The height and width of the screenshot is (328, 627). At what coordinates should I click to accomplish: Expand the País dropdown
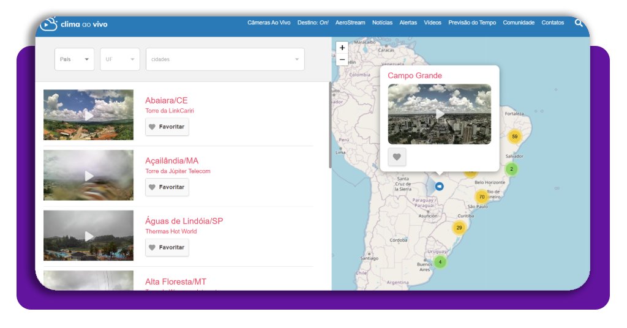(x=74, y=59)
